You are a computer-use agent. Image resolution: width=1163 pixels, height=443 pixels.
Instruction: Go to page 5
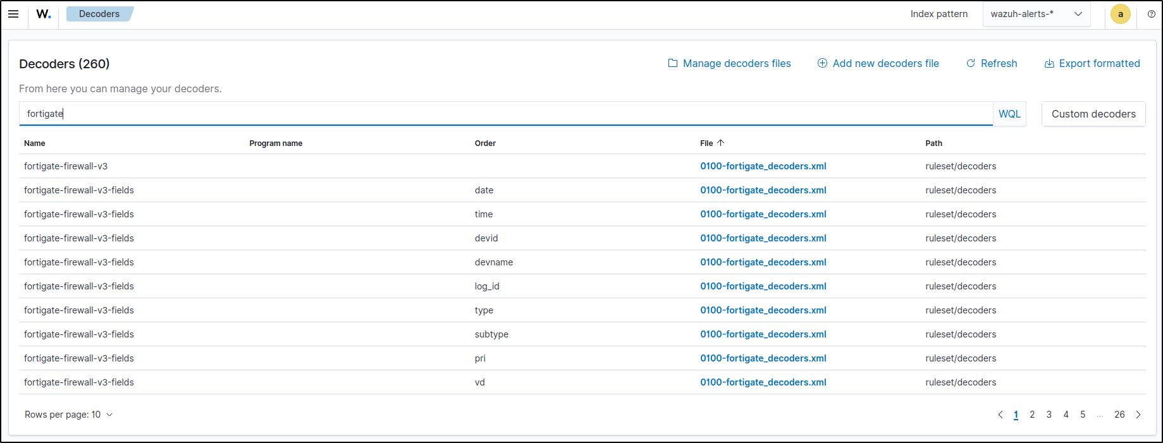click(x=1083, y=415)
